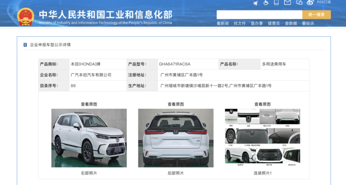
Task: Open the right-side view car photo
Action: [x=89, y=138]
